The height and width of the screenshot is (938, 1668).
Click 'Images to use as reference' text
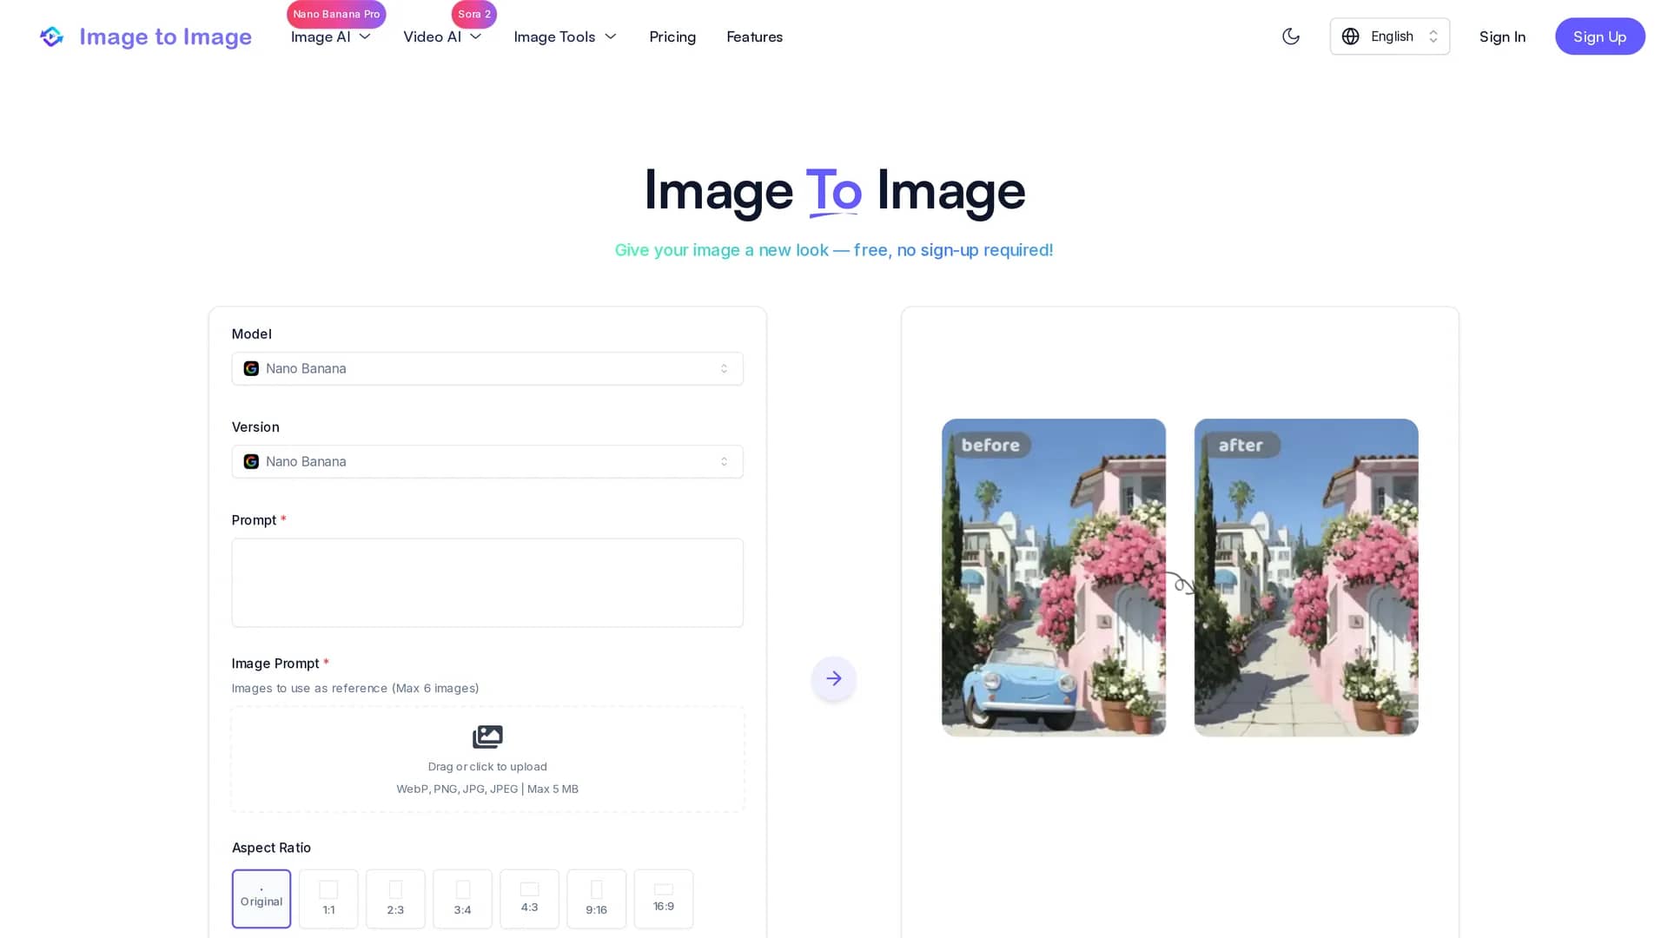pos(355,688)
